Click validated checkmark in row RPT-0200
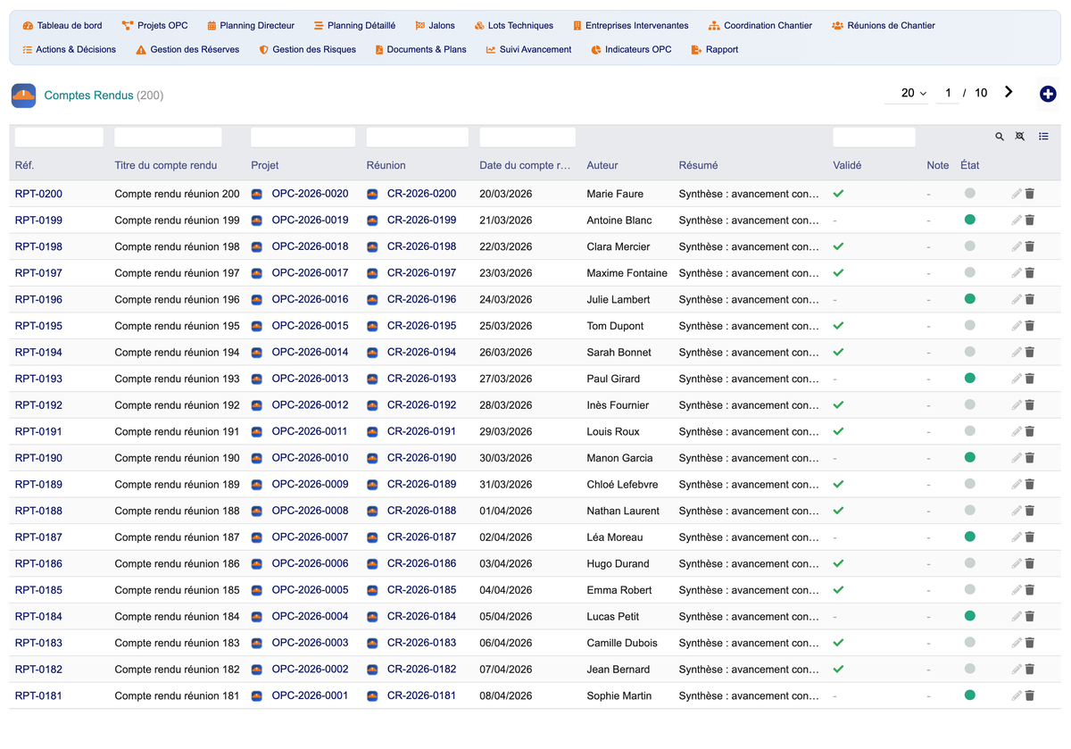This screenshot has height=749, width=1071. point(838,194)
